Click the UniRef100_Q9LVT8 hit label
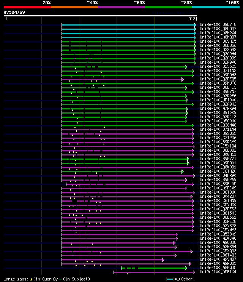 [x=218, y=24]
